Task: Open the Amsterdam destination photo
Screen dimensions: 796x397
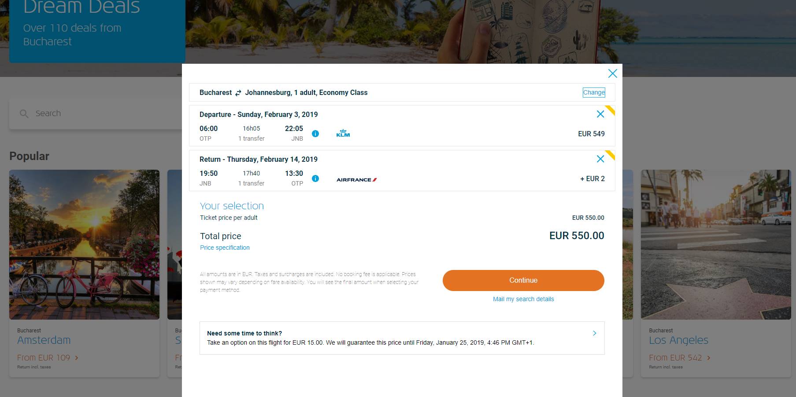Action: [x=84, y=244]
